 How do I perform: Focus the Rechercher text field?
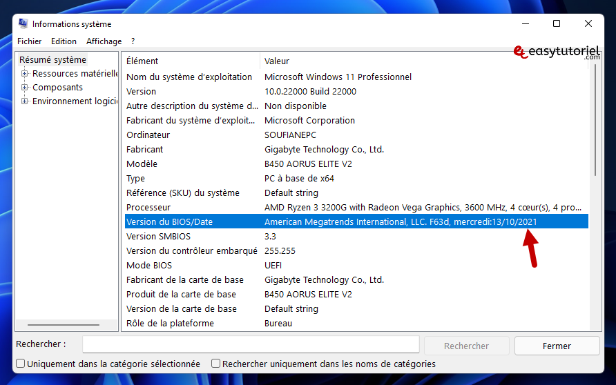(251, 344)
